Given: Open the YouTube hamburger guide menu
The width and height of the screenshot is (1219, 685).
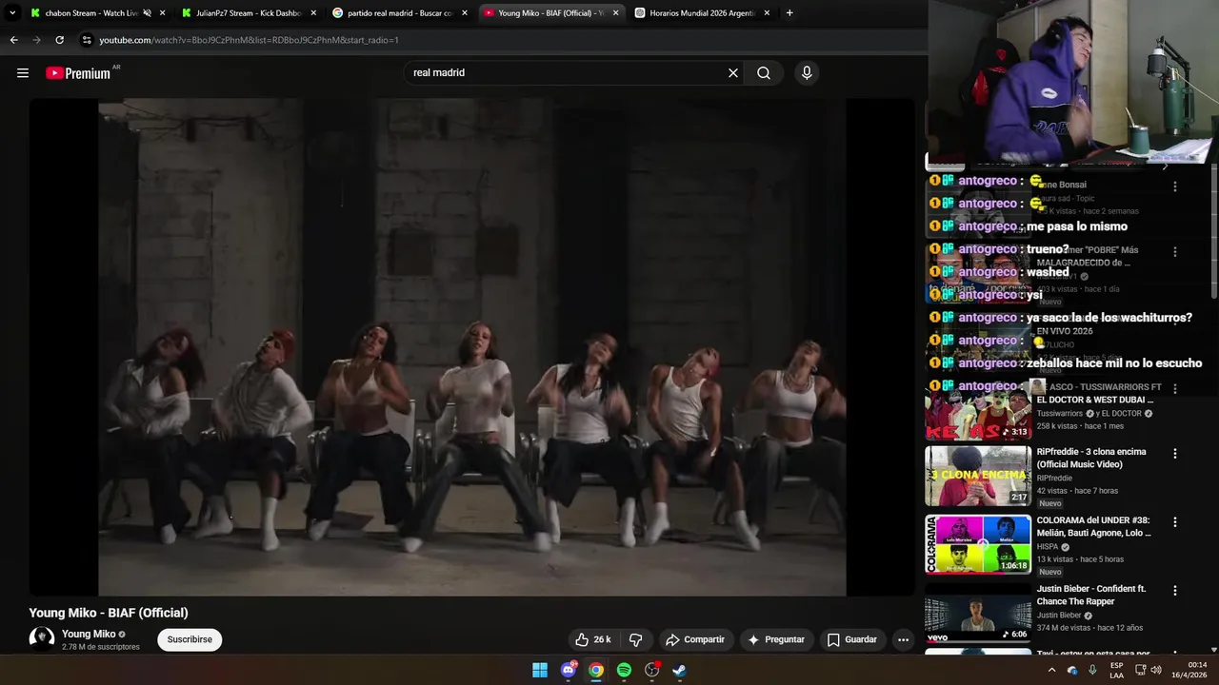Looking at the screenshot, I should (23, 73).
